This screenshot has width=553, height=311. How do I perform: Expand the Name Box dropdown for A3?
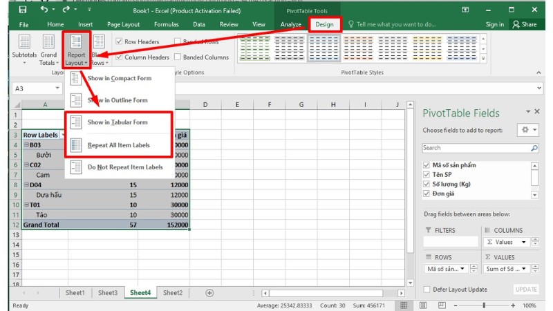(x=57, y=89)
